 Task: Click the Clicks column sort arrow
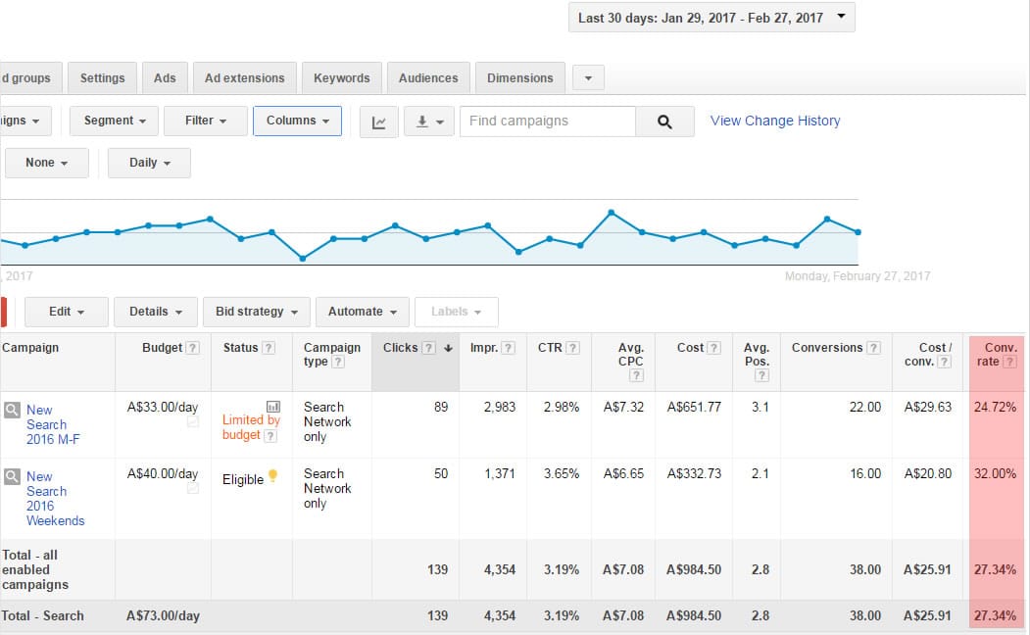tap(449, 348)
